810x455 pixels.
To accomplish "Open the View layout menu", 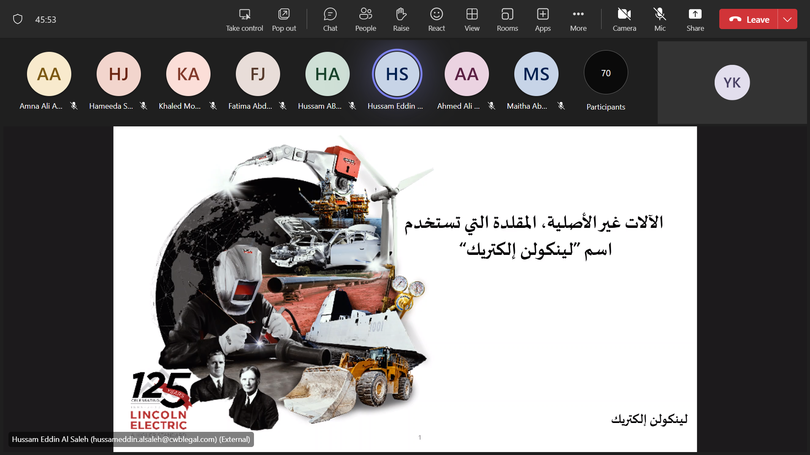I will pos(472,19).
